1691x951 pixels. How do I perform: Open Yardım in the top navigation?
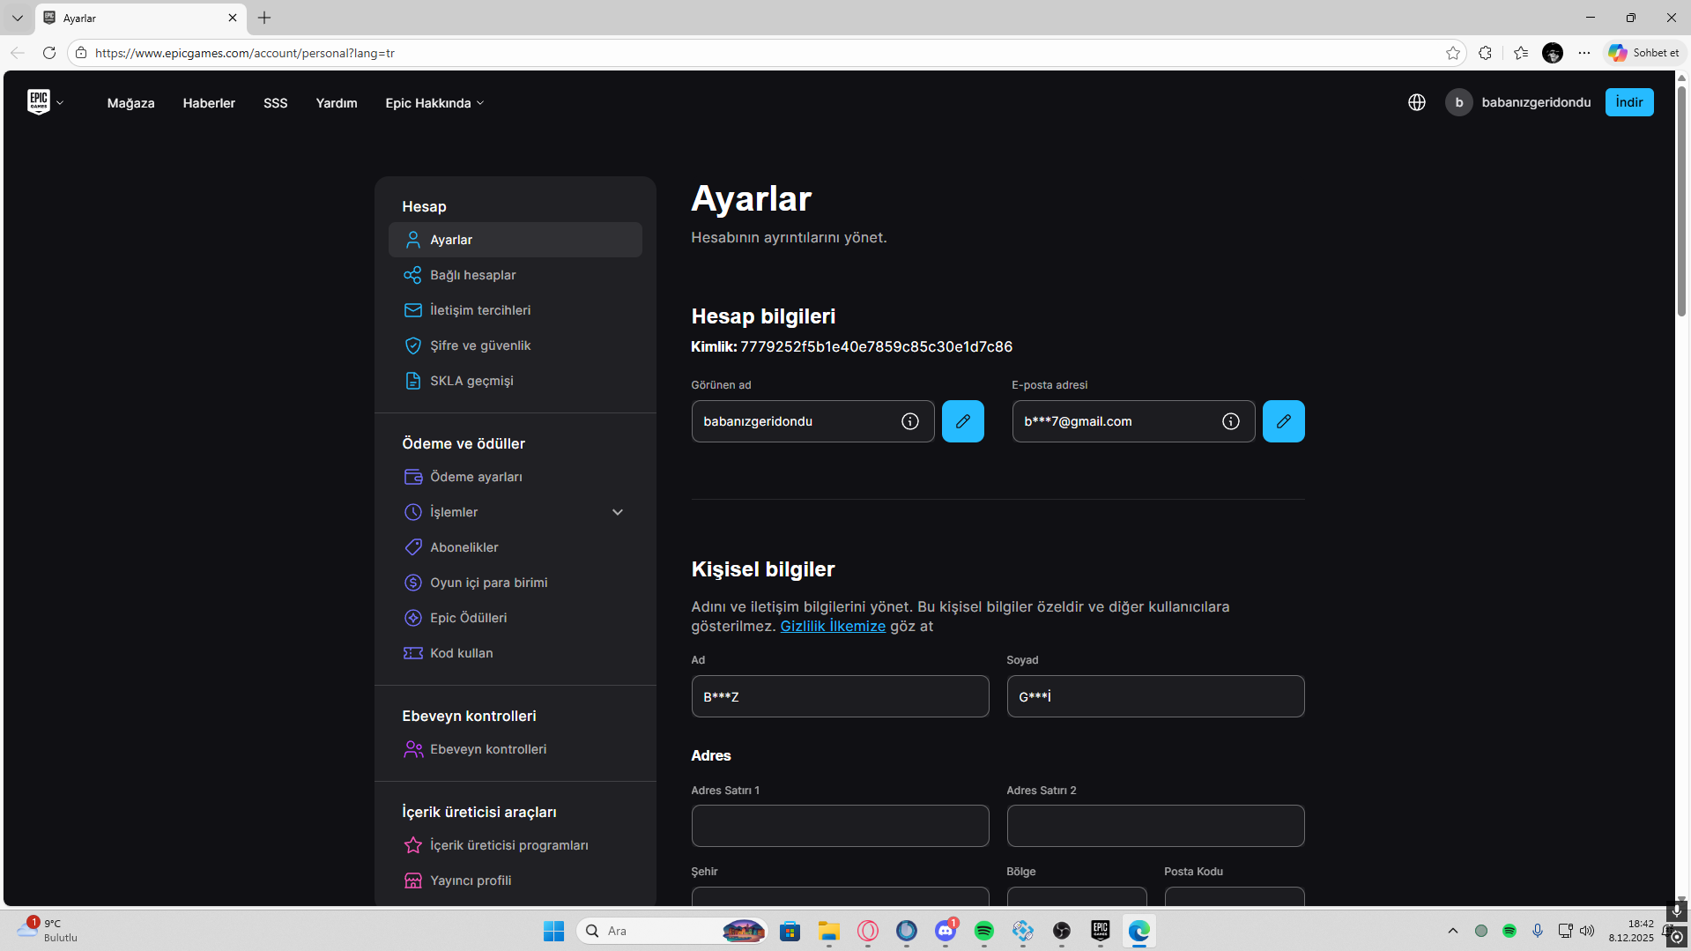pyautogui.click(x=337, y=103)
